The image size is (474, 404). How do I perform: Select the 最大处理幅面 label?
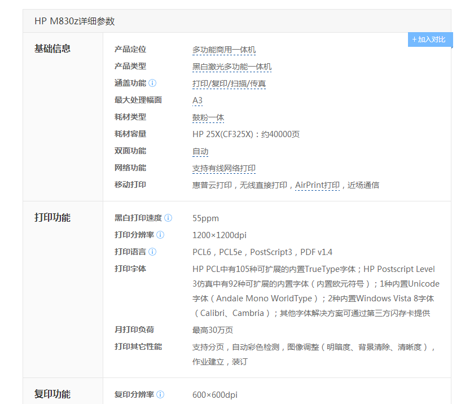(x=138, y=100)
